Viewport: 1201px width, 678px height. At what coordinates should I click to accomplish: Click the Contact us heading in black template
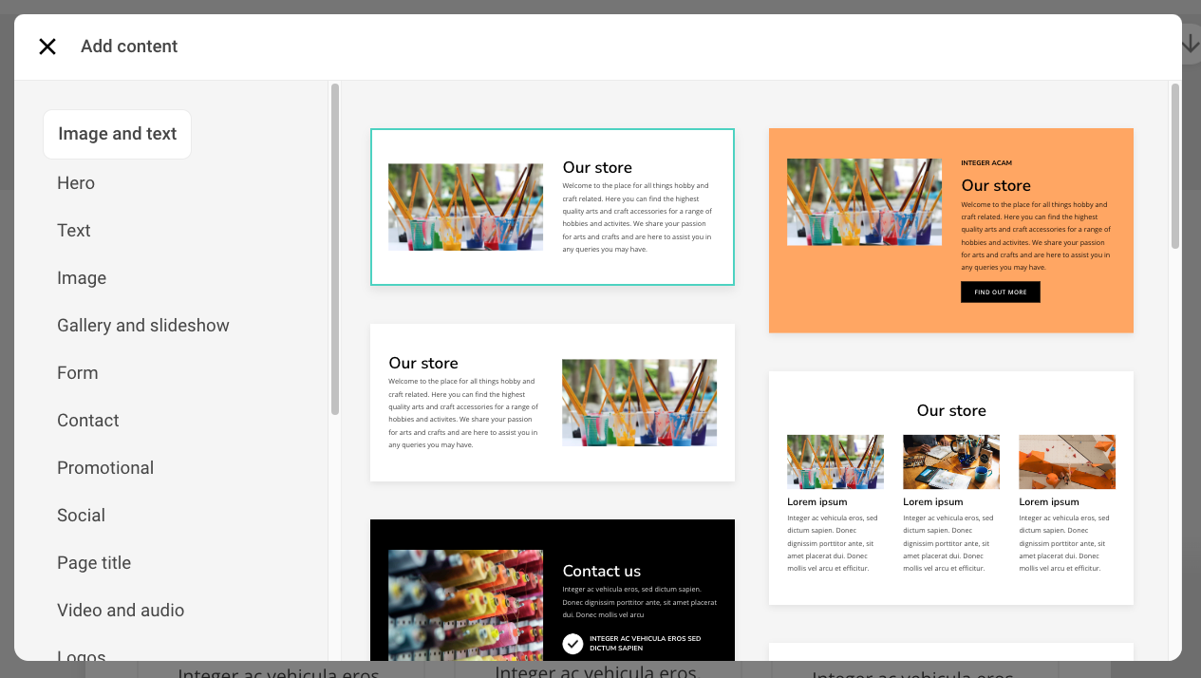pyautogui.click(x=602, y=571)
